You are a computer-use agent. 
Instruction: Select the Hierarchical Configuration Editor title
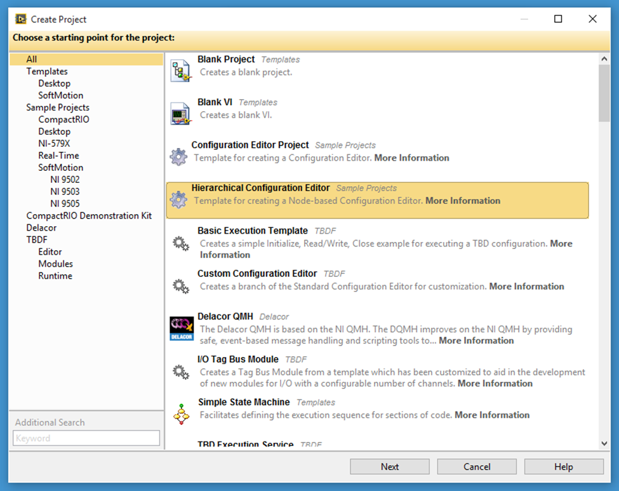click(260, 188)
